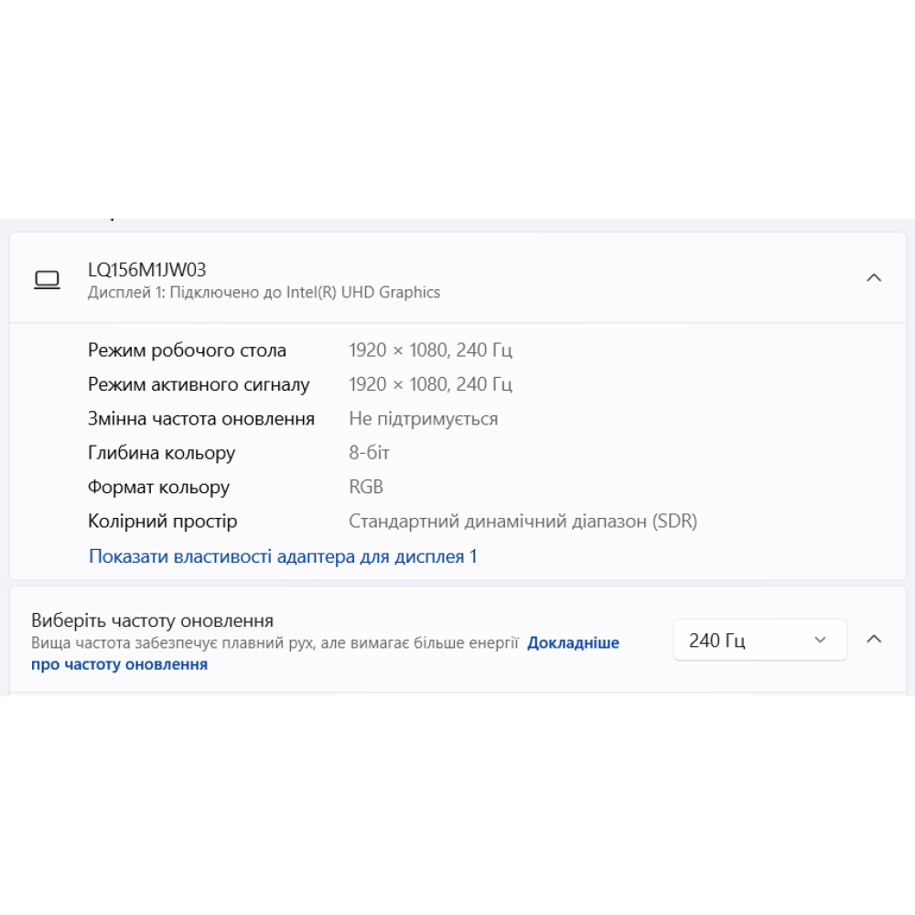The width and height of the screenshot is (915, 915).
Task: Click the laptop display icon
Action: tap(47, 279)
